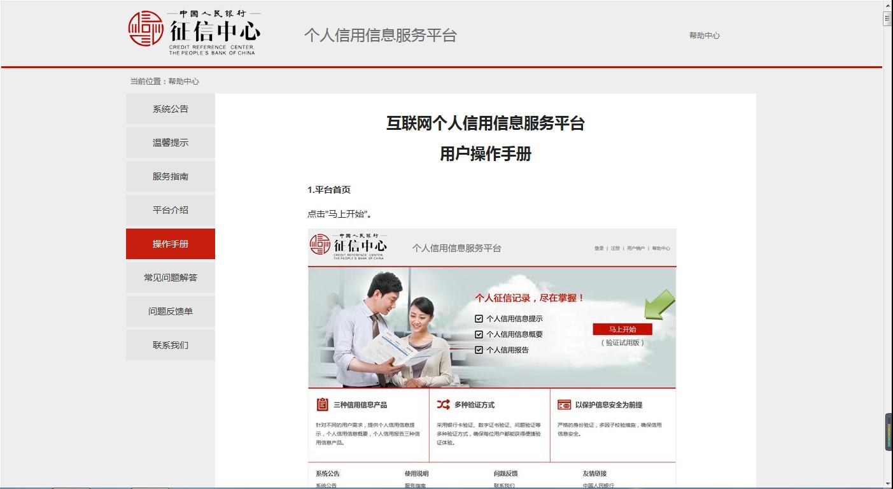Click the section heading 1.平台首页

point(328,190)
